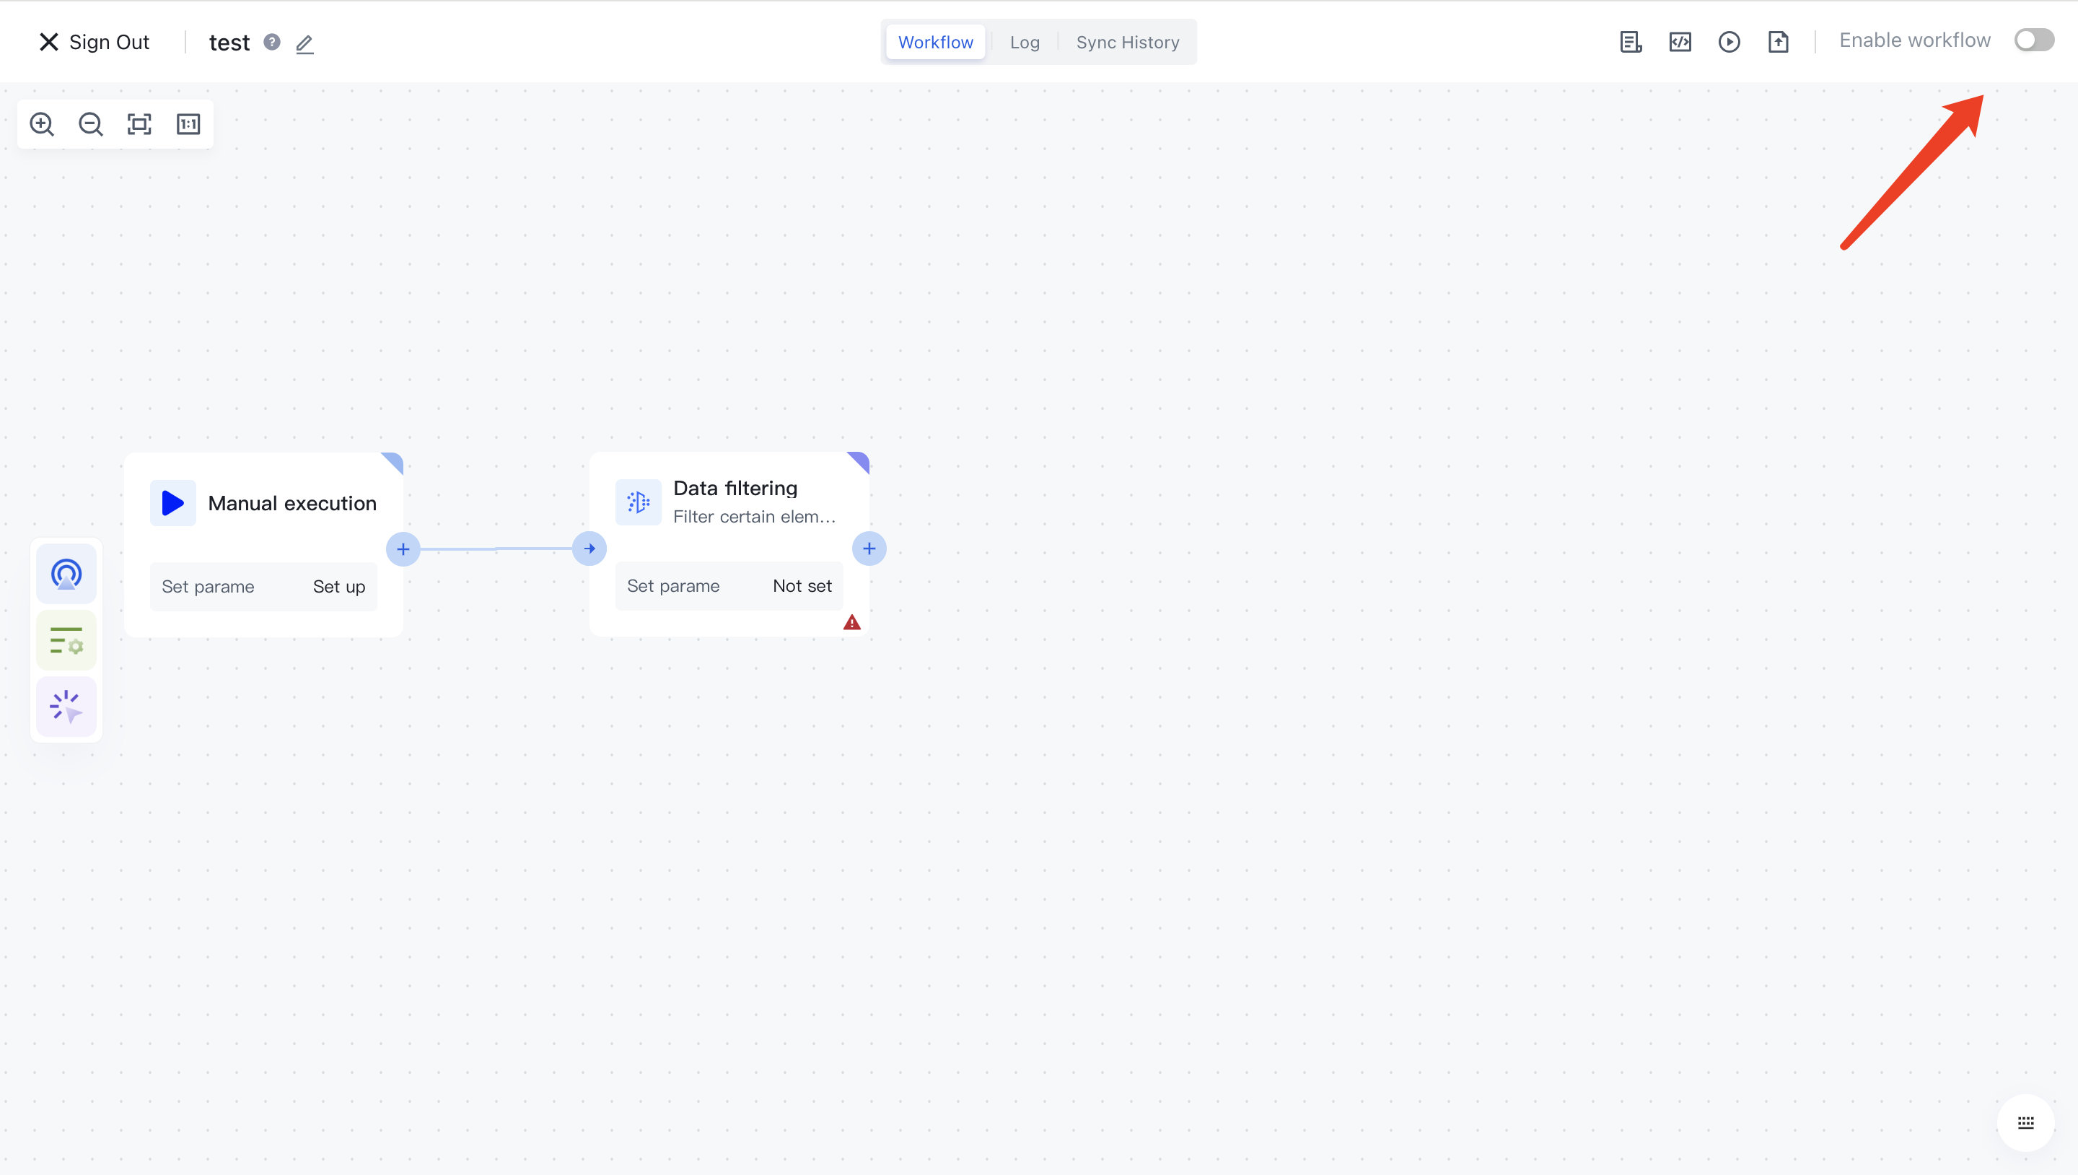Switch to the Workflow tab
Screen dimensions: 2078x1175
934,41
